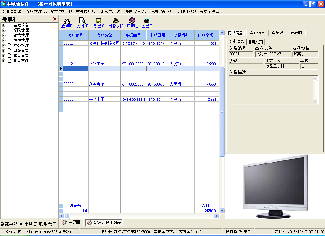This screenshot has height=236, width=325.
Task: Expand the 采购管理 tree node
Action: tap(3, 30)
